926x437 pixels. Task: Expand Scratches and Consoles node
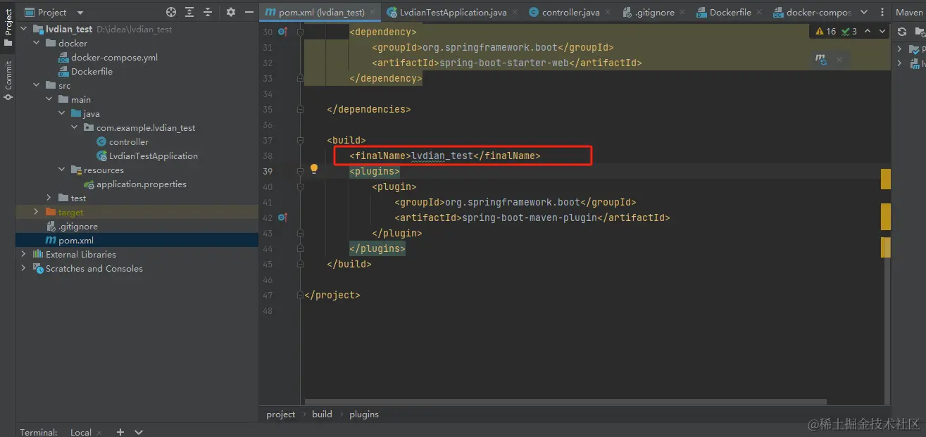pos(24,268)
